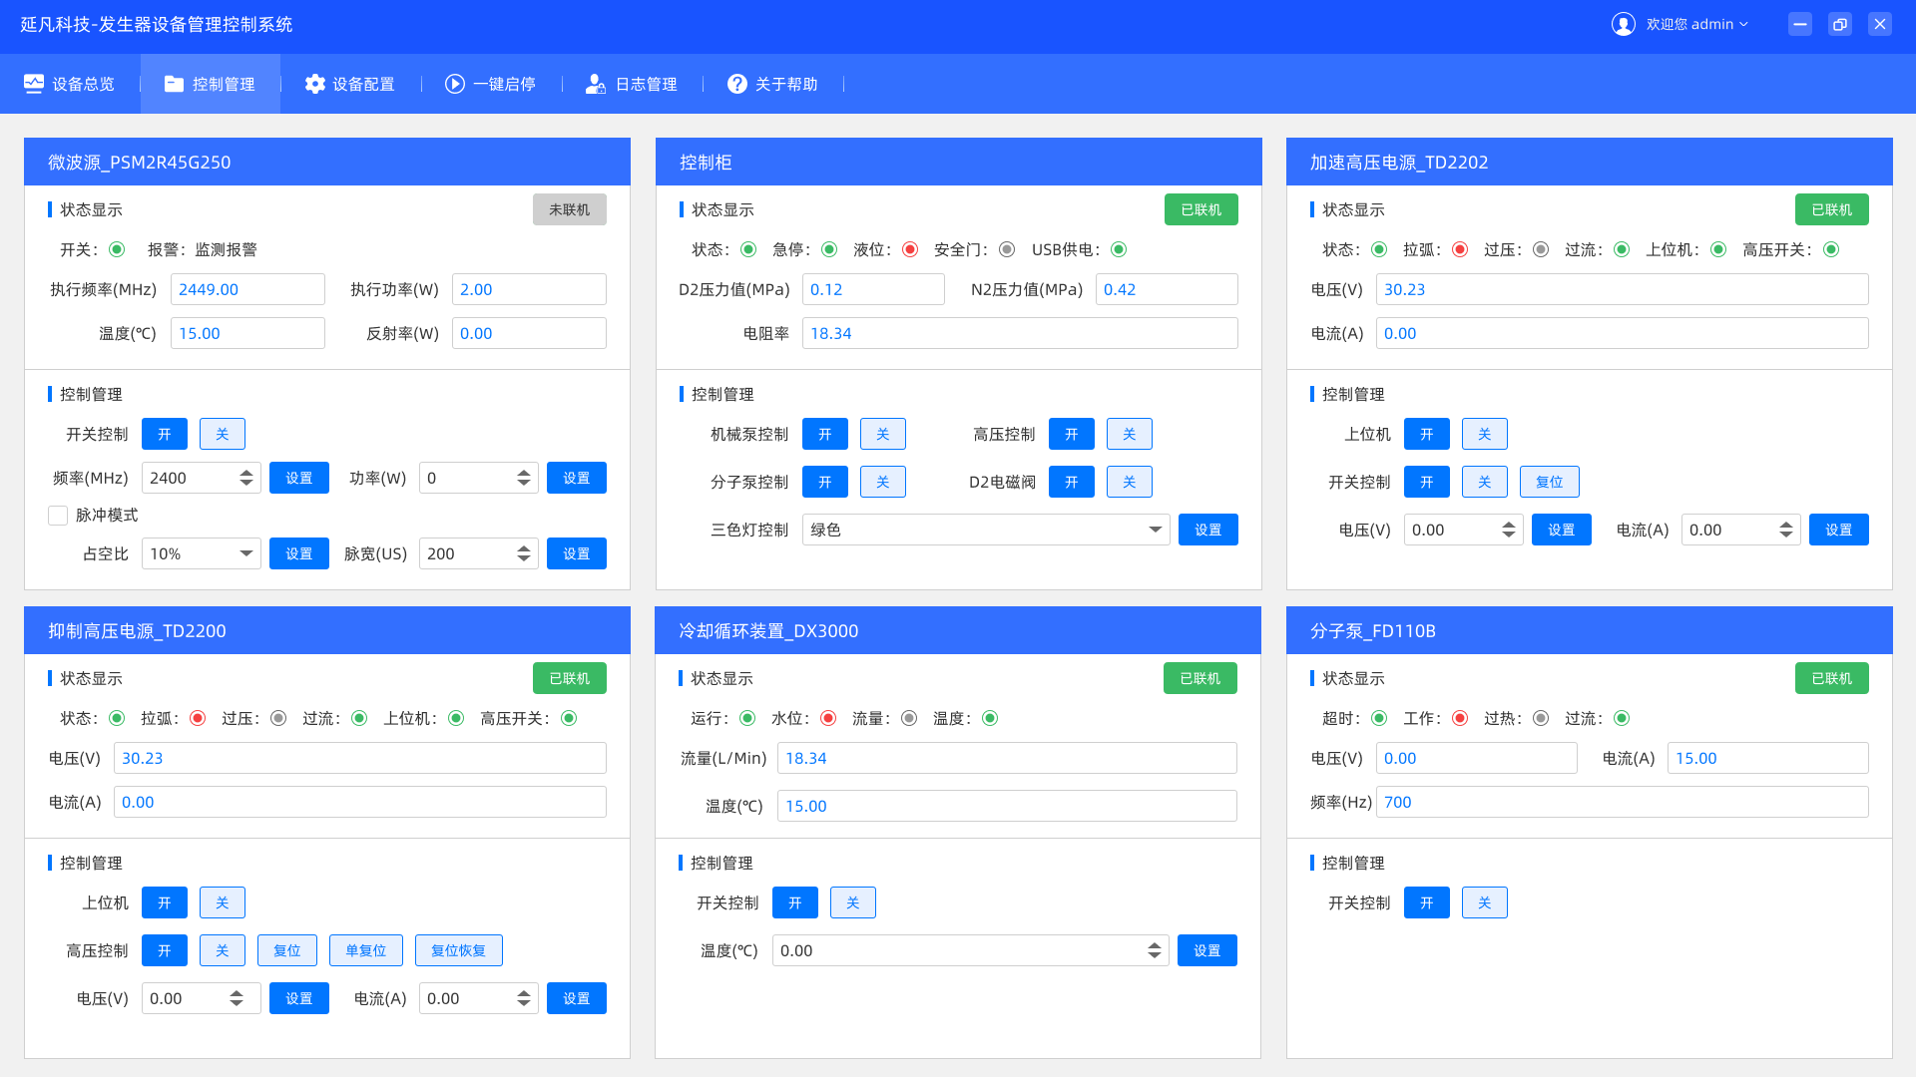
Task: Click the restore window icon in title bar
Action: (1839, 24)
